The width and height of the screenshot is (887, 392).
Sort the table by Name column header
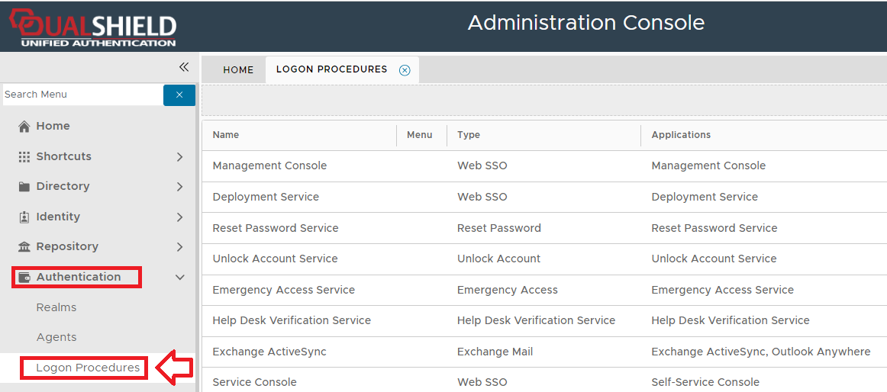click(x=226, y=135)
